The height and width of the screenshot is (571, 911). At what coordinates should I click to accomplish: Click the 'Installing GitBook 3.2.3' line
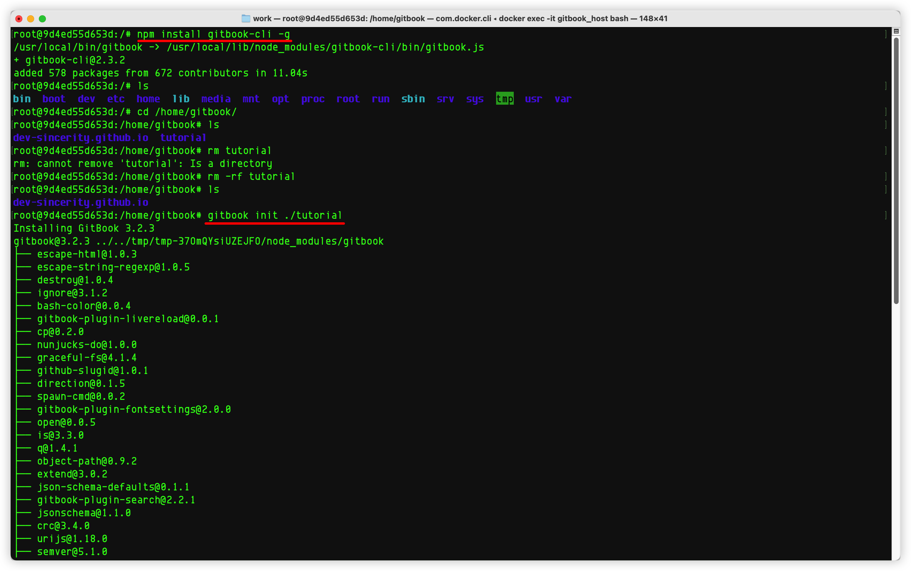tap(84, 228)
